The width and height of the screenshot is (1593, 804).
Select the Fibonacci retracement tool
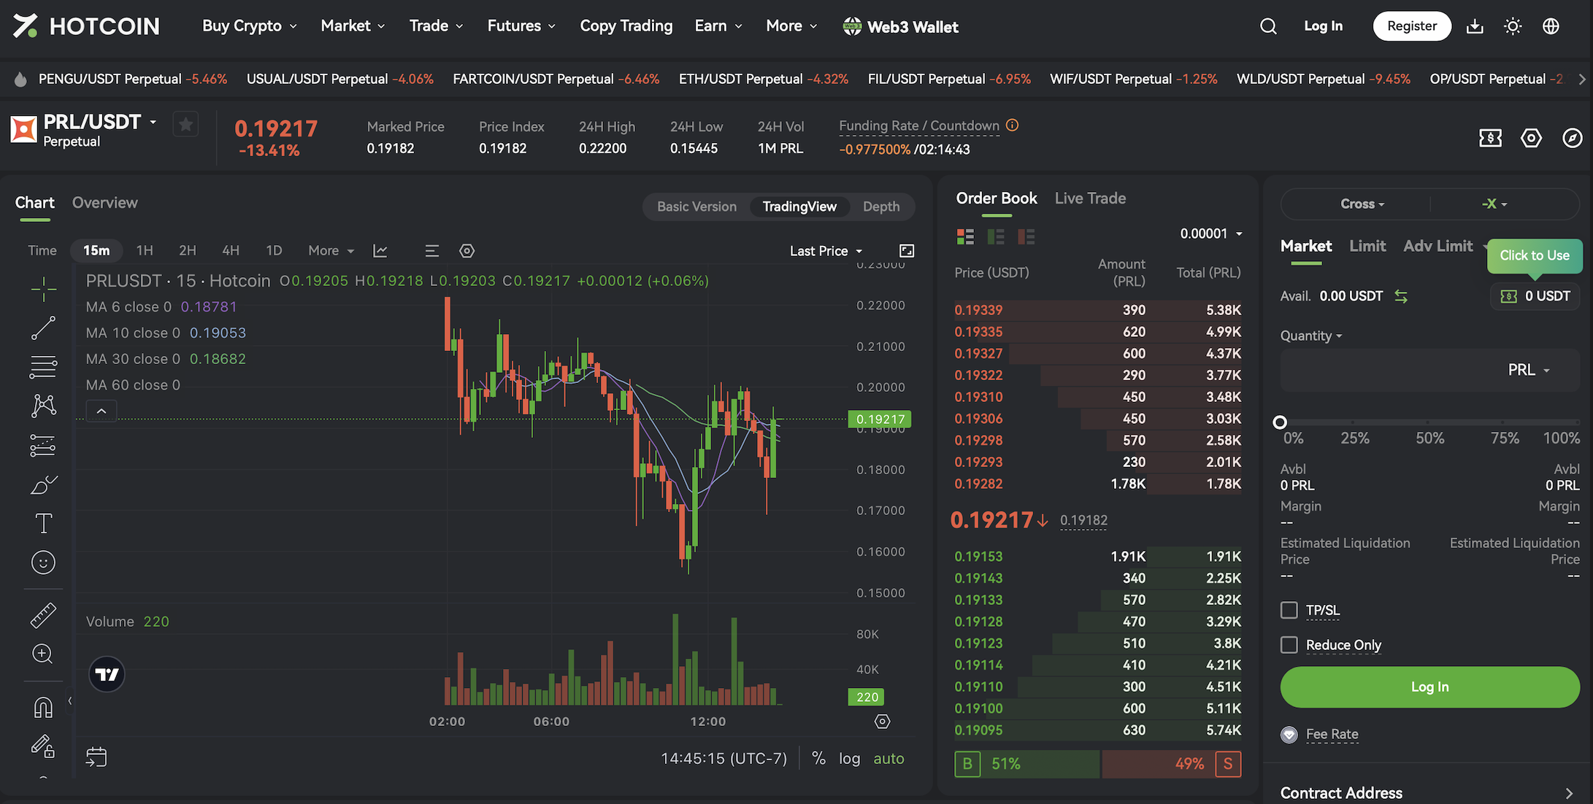(x=44, y=367)
